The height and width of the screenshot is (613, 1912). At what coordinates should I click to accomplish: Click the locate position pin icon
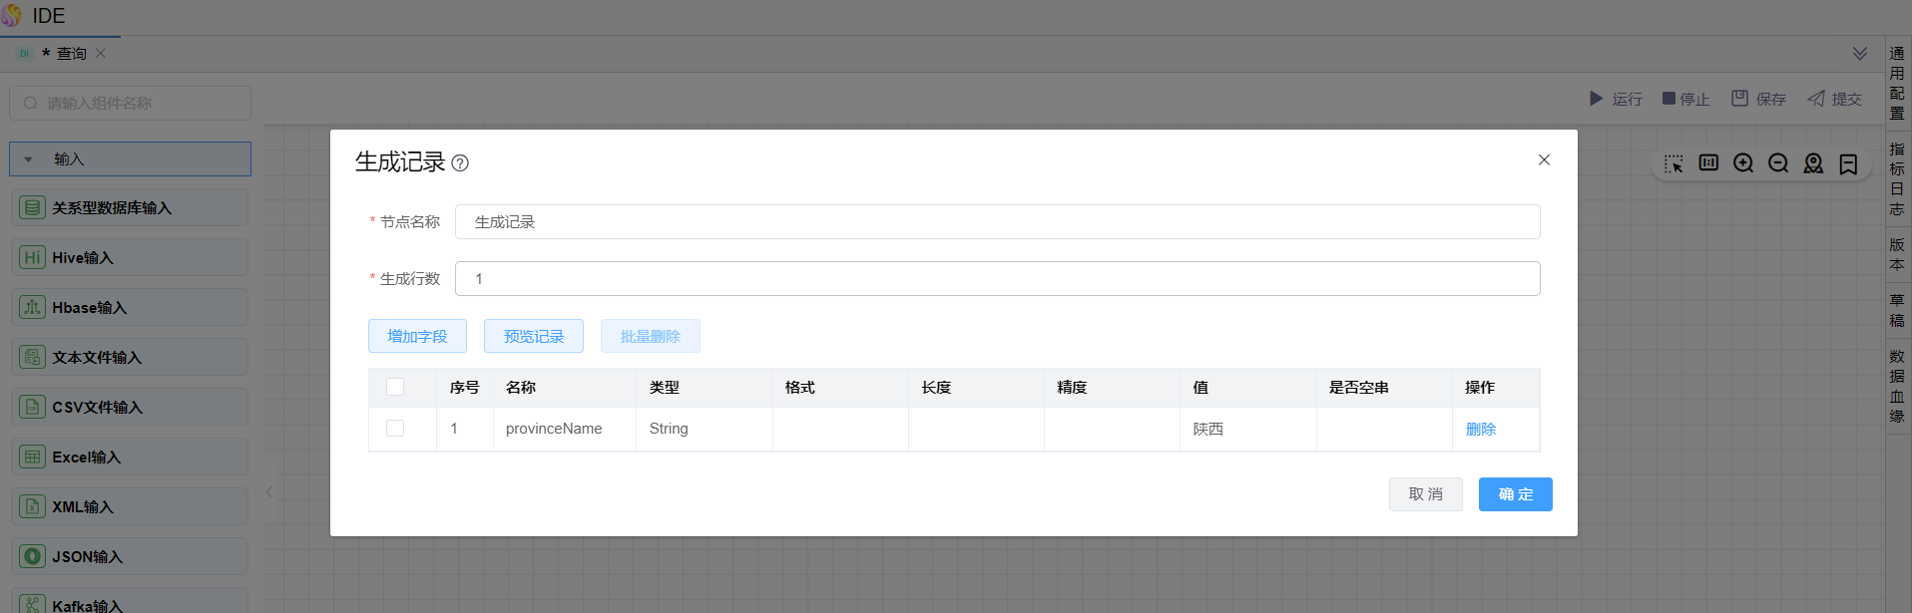click(x=1813, y=163)
